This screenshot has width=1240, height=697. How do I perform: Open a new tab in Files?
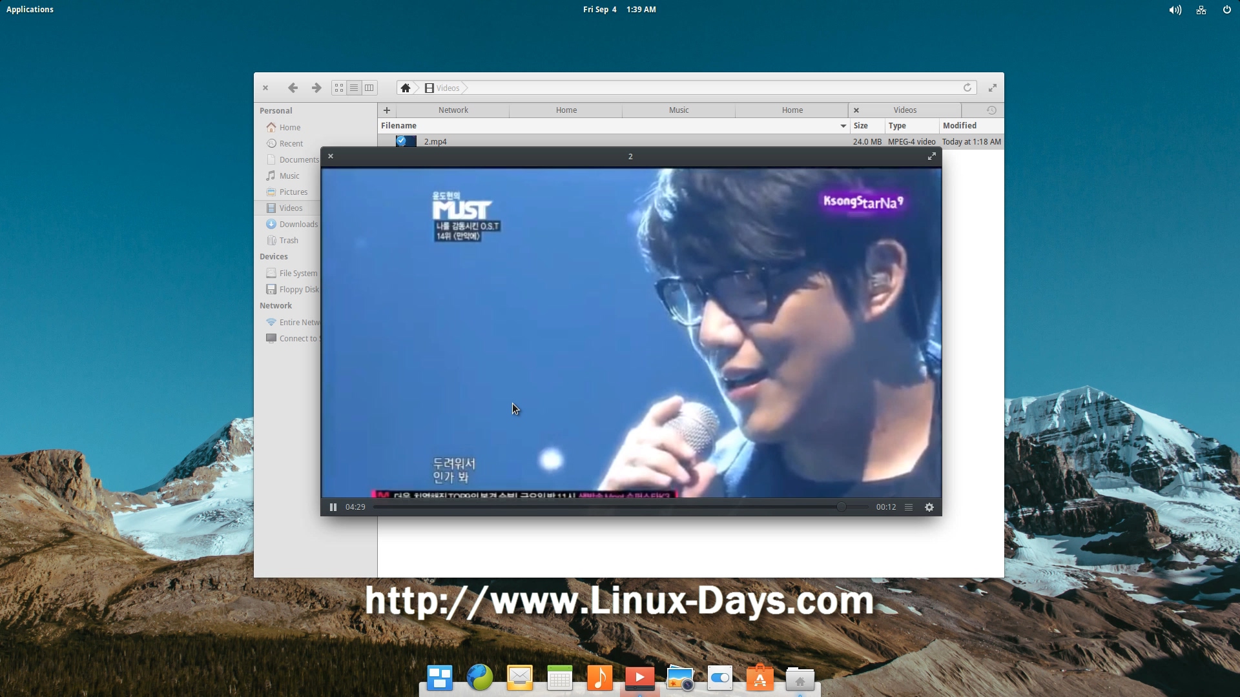(387, 110)
